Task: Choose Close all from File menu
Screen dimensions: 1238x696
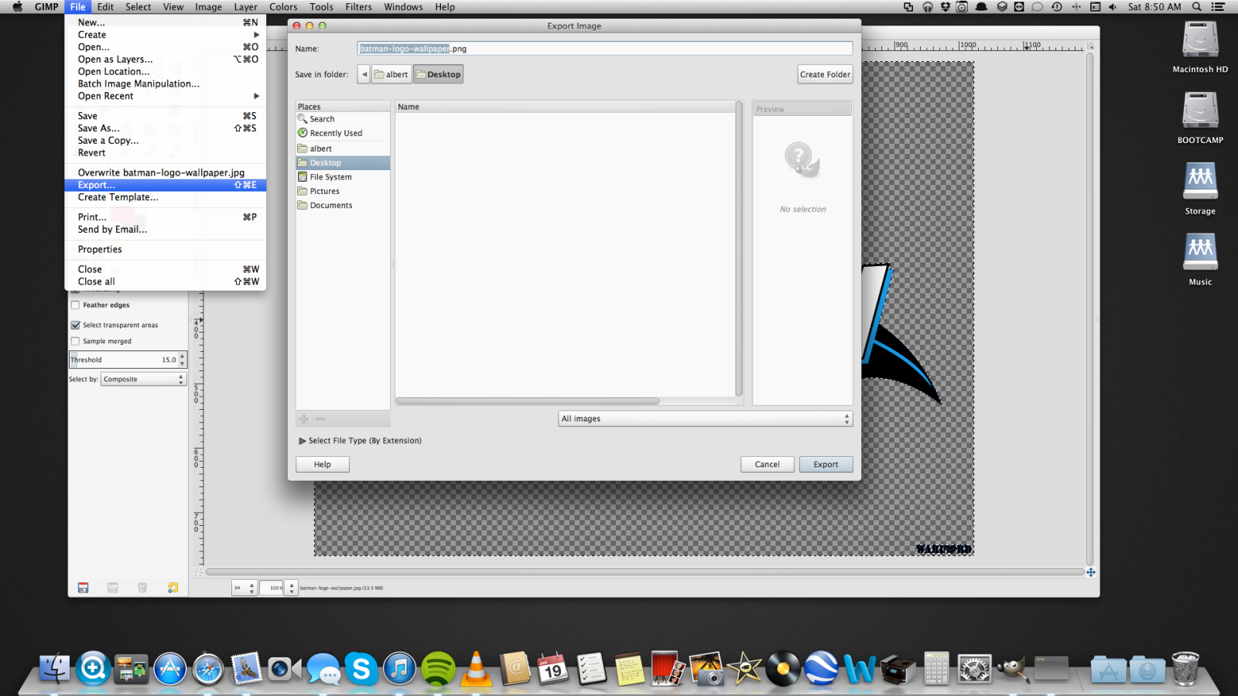Action: tap(166, 282)
